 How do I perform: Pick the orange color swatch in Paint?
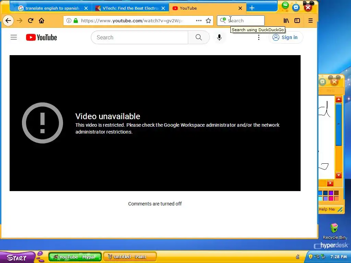336,198
